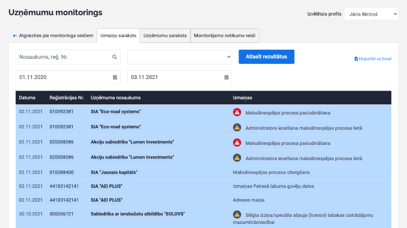Select the Izmaiņu saraksts tab
Image resolution: width=407 pixels, height=228 pixels.
point(118,35)
